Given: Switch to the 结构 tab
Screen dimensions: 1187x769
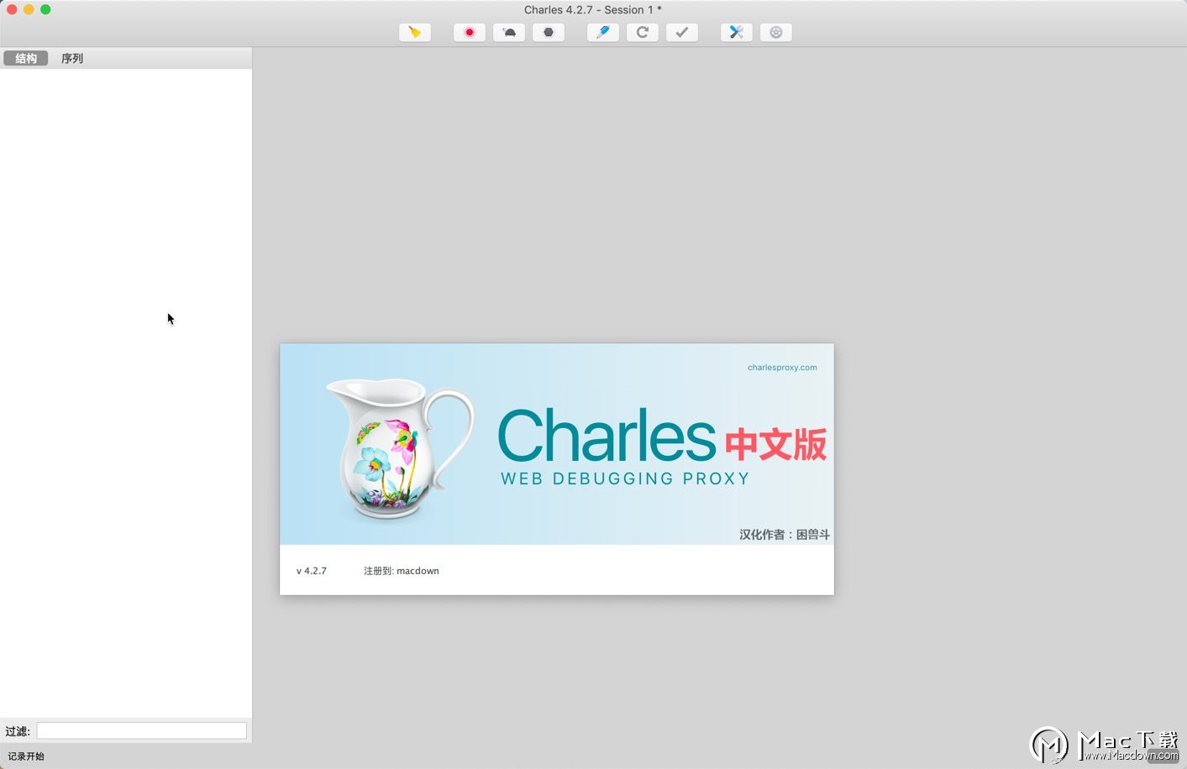Looking at the screenshot, I should (x=26, y=58).
